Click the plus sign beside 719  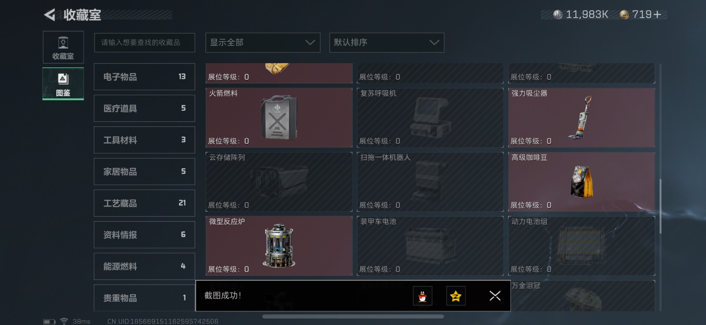[x=657, y=14]
